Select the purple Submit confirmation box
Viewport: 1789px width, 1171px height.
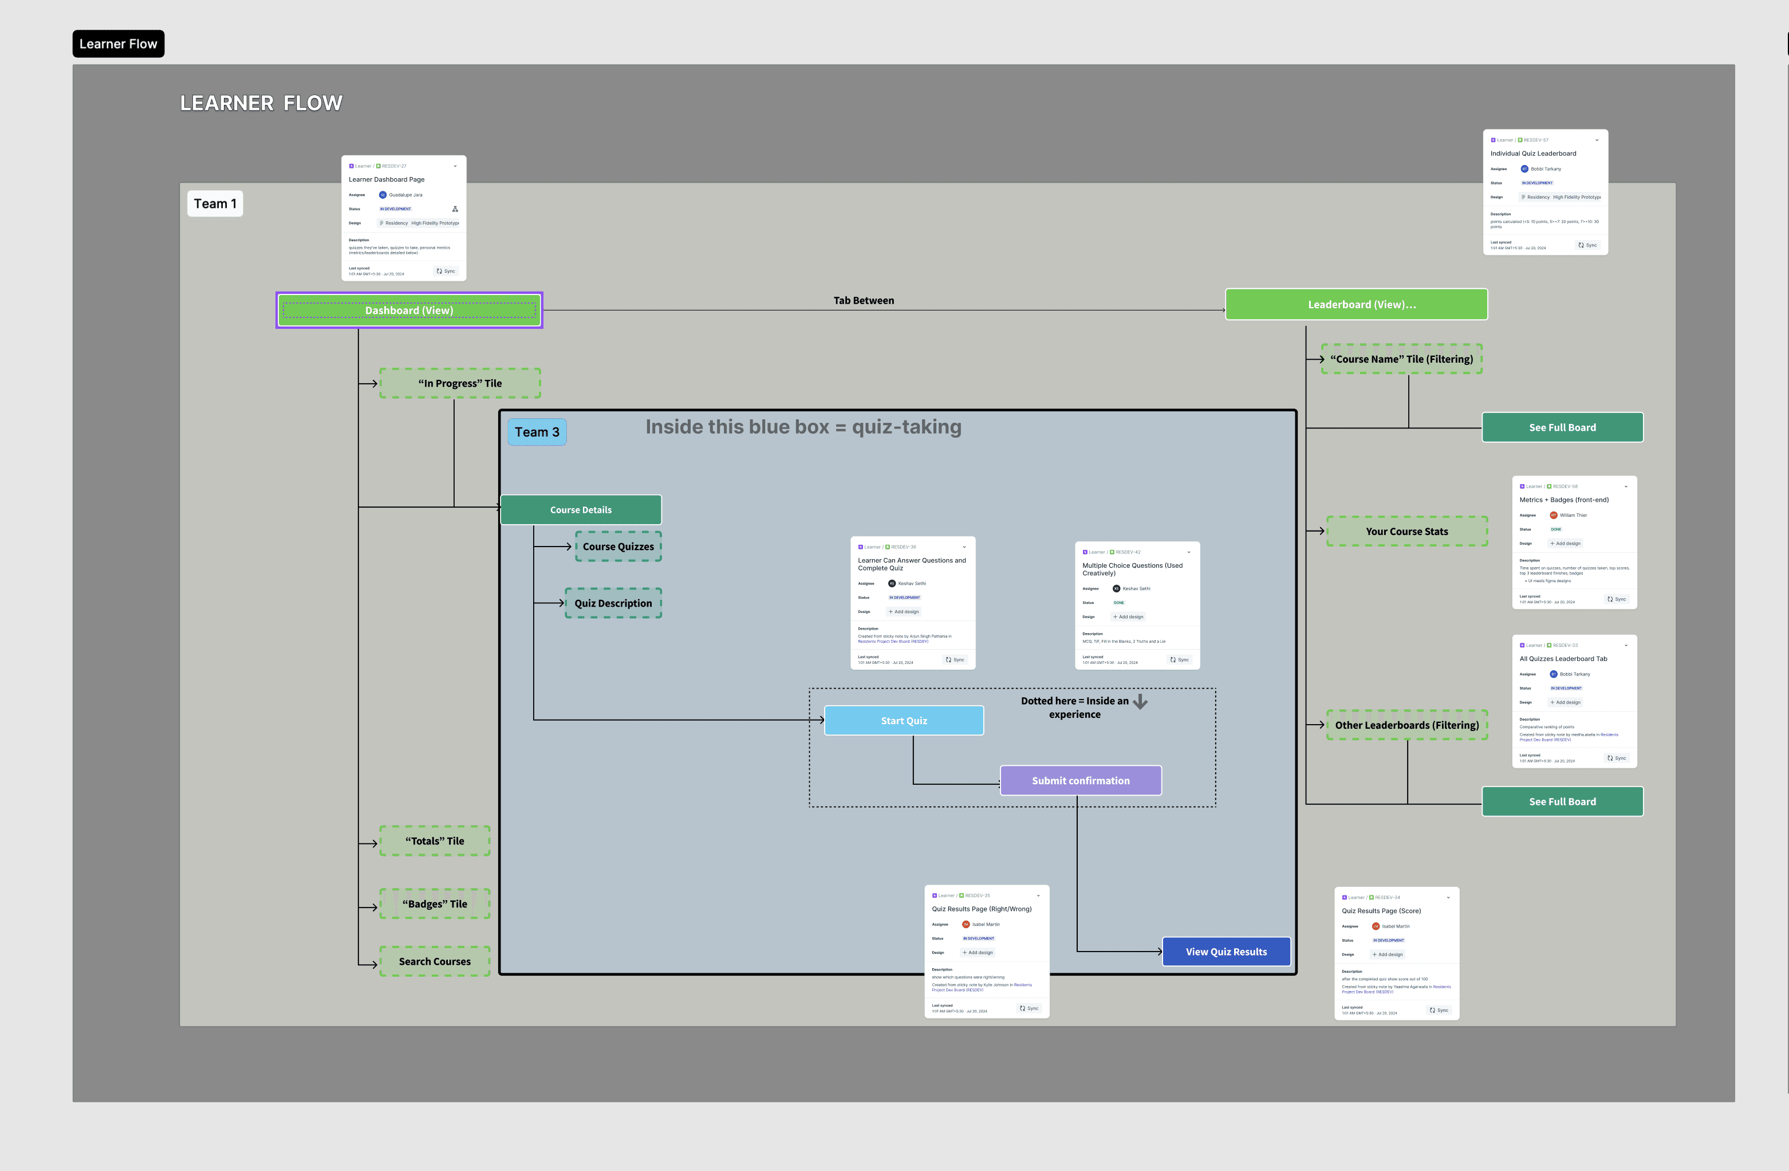tap(1080, 781)
